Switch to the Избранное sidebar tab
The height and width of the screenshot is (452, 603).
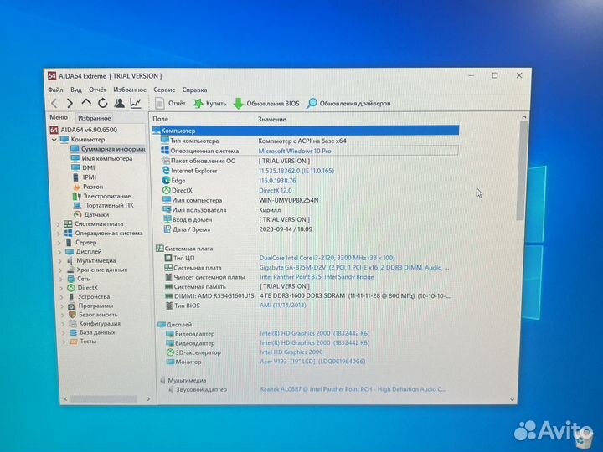(94, 118)
